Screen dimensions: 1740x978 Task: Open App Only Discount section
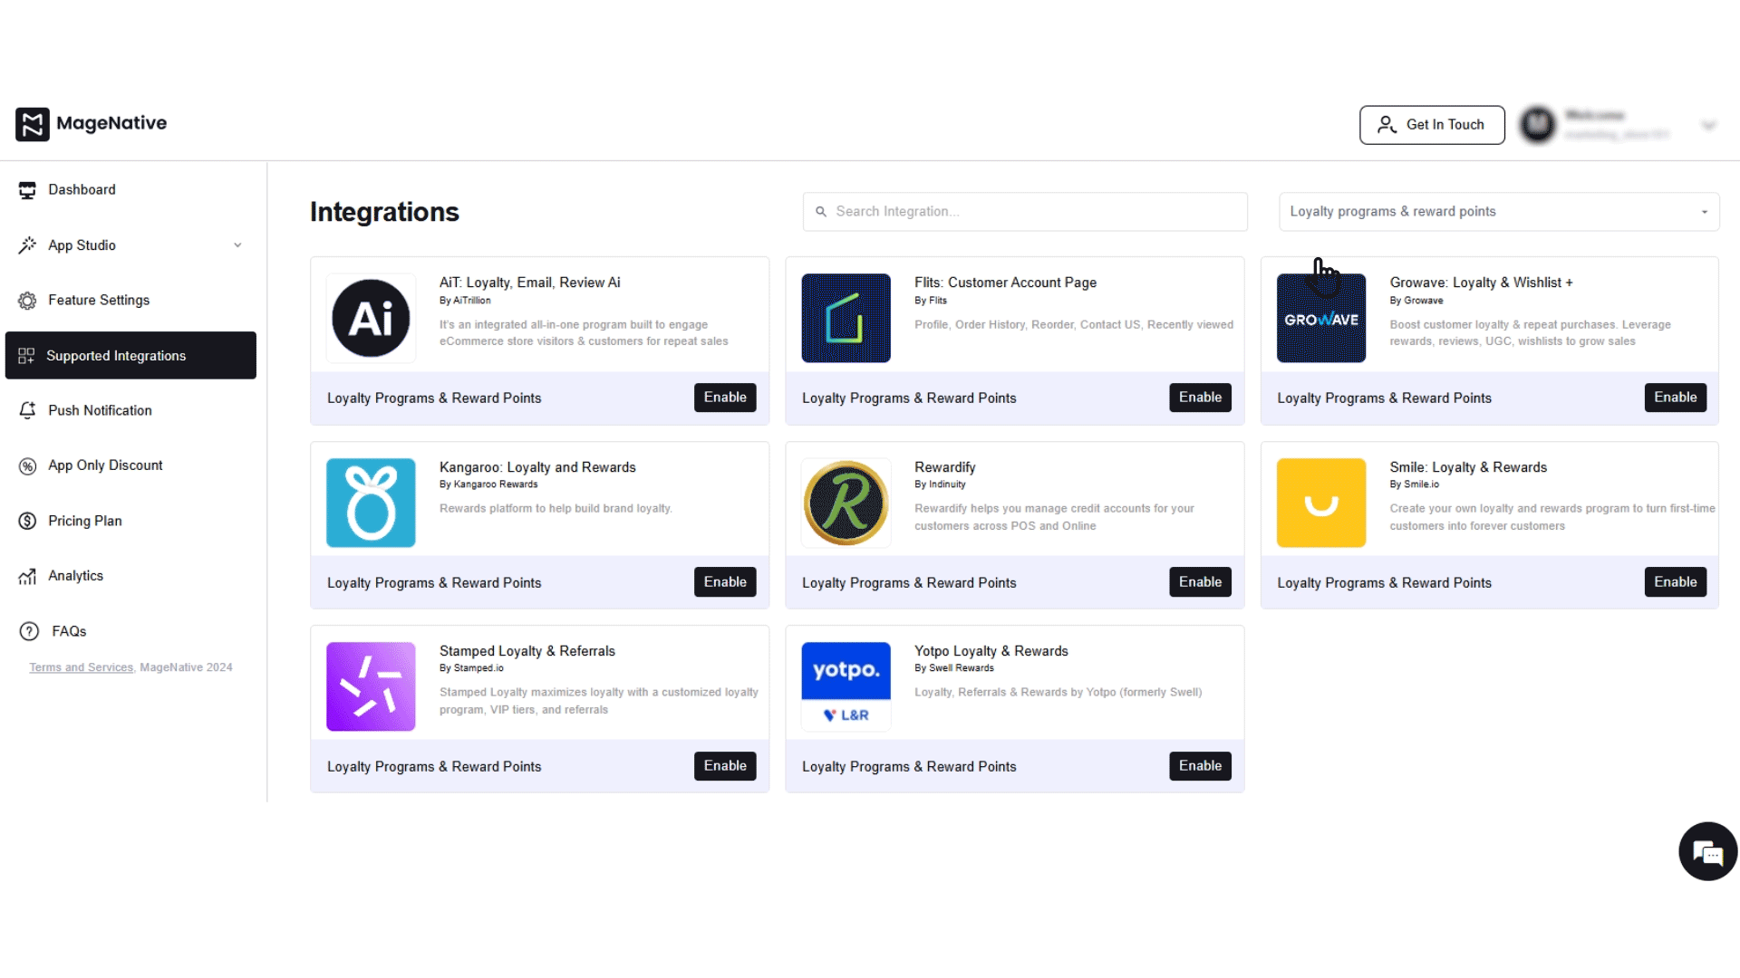(103, 465)
